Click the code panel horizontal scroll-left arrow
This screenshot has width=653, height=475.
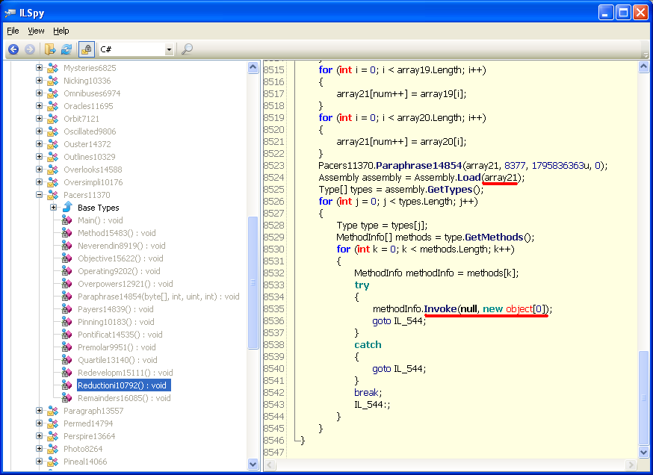(x=270, y=465)
